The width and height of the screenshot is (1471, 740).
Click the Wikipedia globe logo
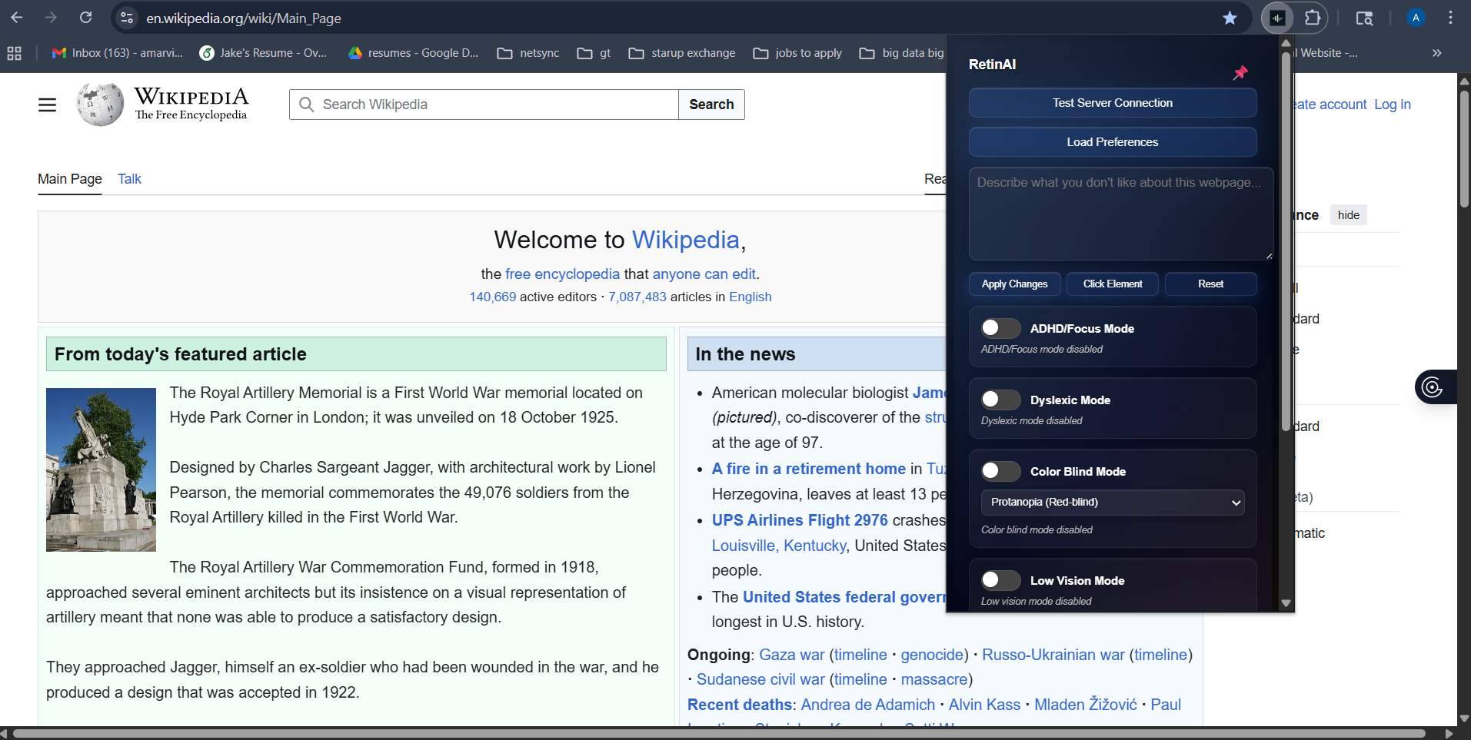[x=100, y=105]
